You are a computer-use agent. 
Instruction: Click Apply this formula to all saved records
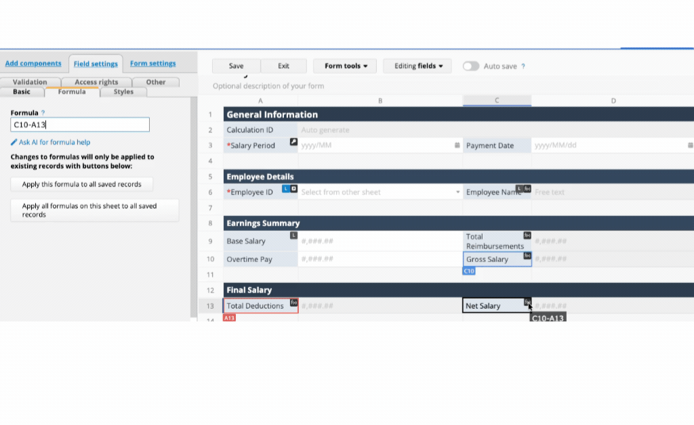(82, 184)
